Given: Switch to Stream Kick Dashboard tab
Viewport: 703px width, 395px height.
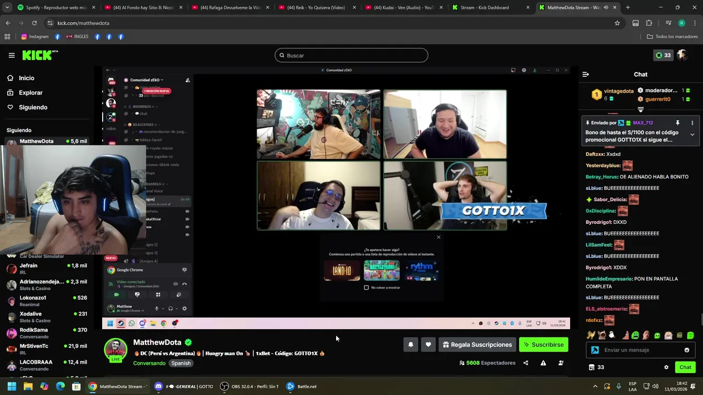Looking at the screenshot, I should (x=490, y=8).
